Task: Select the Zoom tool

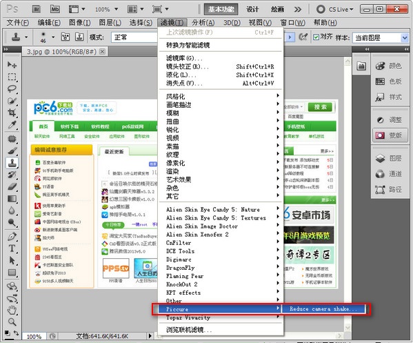Action: (12, 322)
